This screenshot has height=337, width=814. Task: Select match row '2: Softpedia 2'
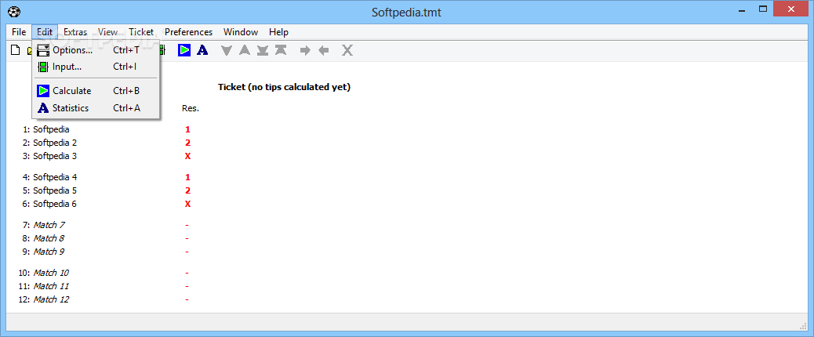pyautogui.click(x=50, y=143)
